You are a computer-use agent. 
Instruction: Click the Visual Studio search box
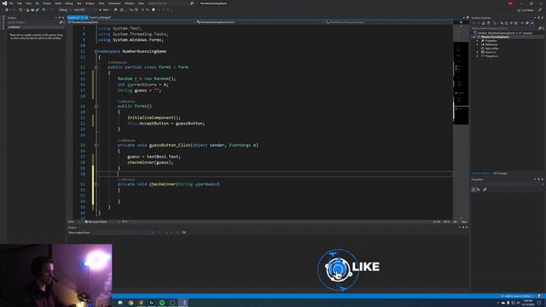pos(171,3)
